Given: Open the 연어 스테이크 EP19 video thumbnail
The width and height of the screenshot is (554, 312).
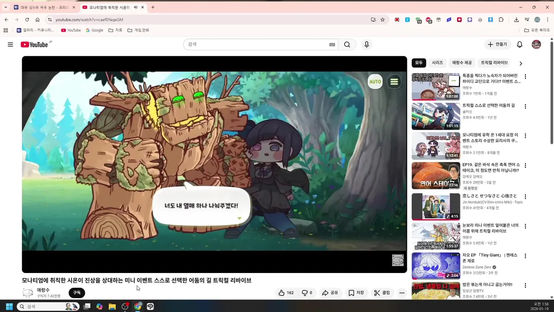Looking at the screenshot, I should pos(436,175).
